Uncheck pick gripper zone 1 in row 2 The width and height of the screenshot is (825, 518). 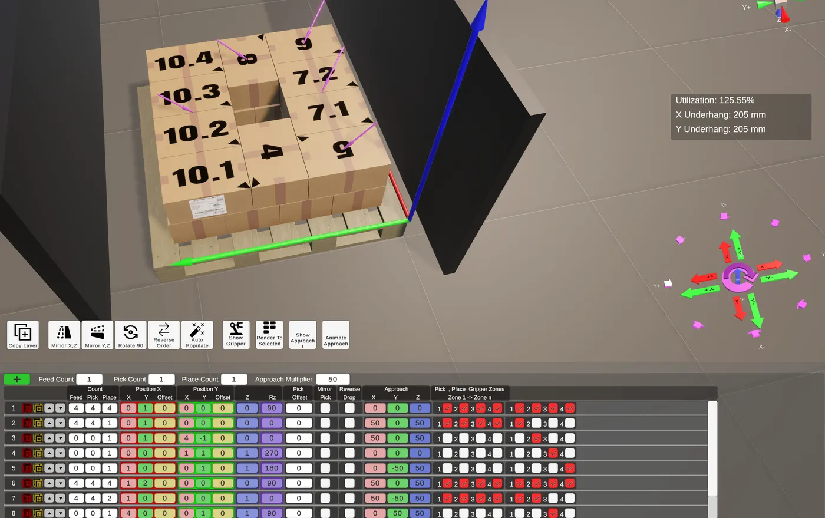tap(447, 423)
